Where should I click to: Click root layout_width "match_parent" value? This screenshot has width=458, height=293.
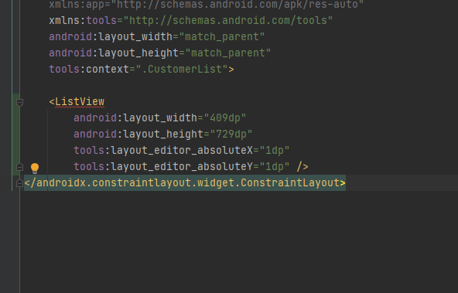(x=222, y=37)
